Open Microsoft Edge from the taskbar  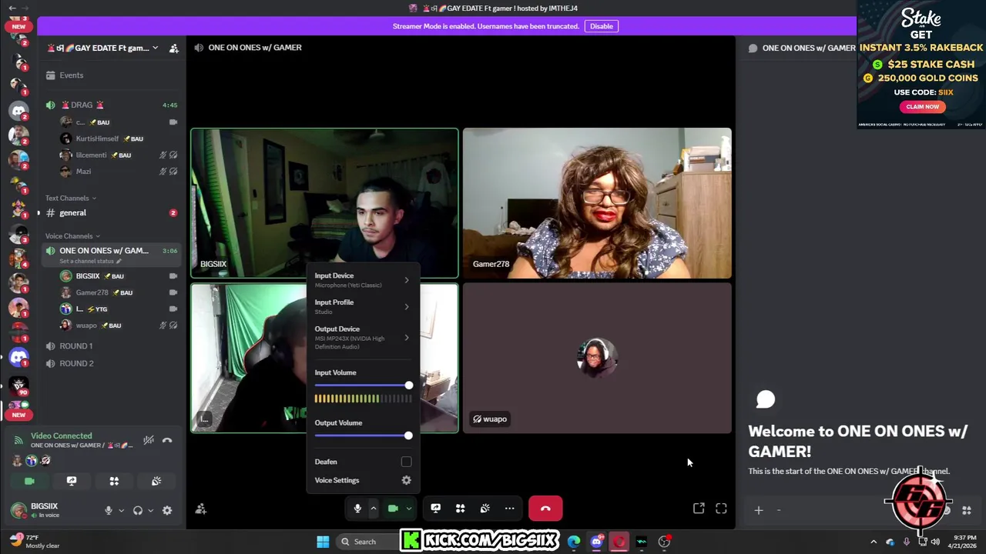[x=574, y=542]
